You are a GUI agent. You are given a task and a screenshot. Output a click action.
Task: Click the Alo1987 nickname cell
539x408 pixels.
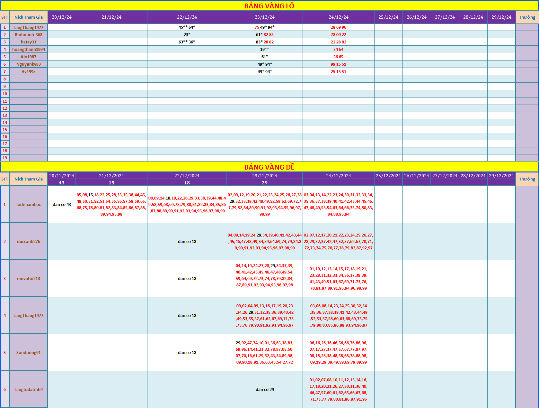(x=29, y=57)
